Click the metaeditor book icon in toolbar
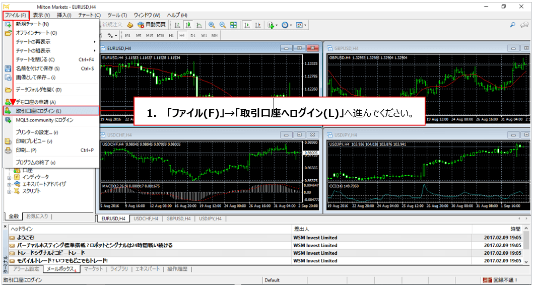534x286 pixels. 130,25
